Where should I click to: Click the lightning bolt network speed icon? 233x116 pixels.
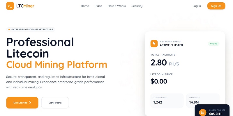(154, 44)
